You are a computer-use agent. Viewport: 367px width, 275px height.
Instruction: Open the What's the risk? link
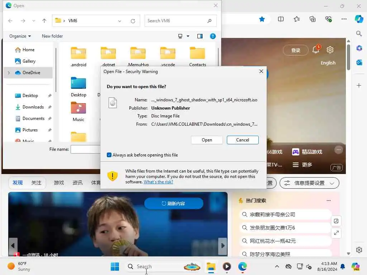click(158, 182)
